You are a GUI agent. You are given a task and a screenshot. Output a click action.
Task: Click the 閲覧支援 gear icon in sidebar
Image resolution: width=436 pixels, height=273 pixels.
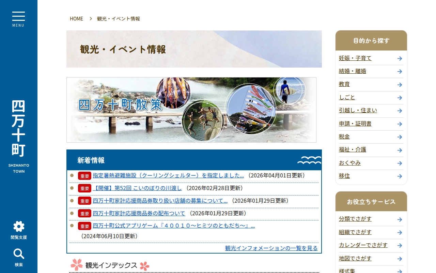(18, 226)
